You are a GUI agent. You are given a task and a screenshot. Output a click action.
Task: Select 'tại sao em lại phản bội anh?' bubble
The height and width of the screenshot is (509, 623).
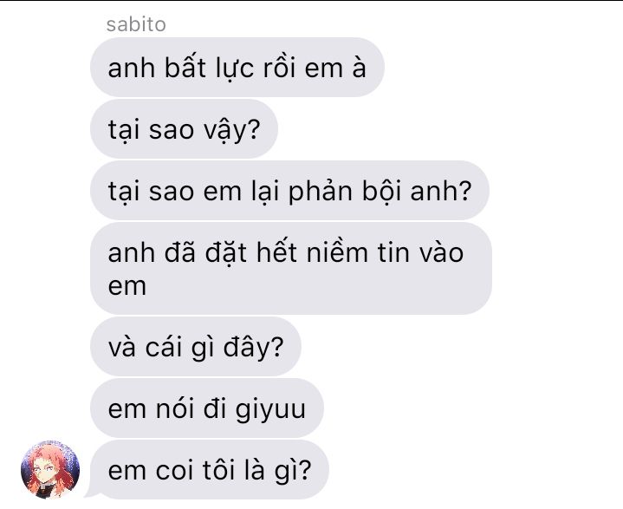tap(289, 191)
